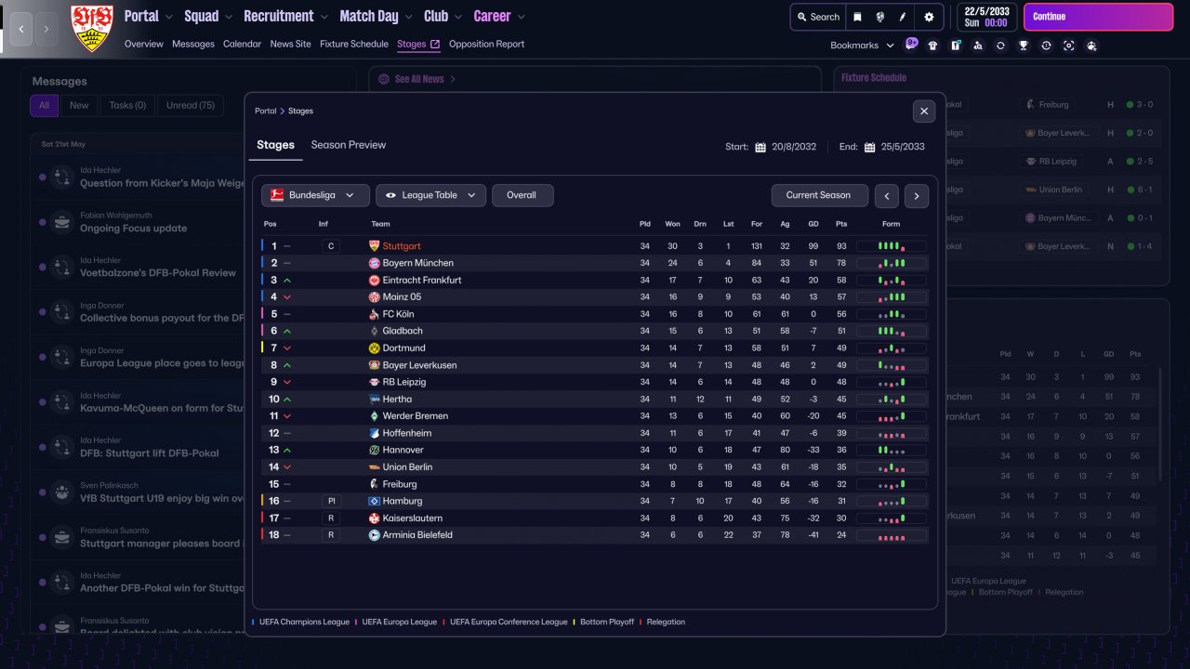Click the VfB Stuttgart club crest in header
Viewport: 1190px width, 669px height.
(91, 28)
